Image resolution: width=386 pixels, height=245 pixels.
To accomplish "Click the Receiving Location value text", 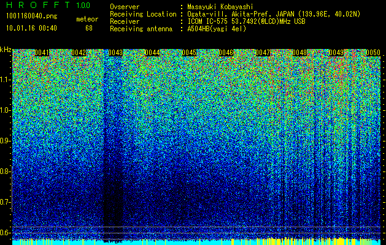I will pos(274,14).
